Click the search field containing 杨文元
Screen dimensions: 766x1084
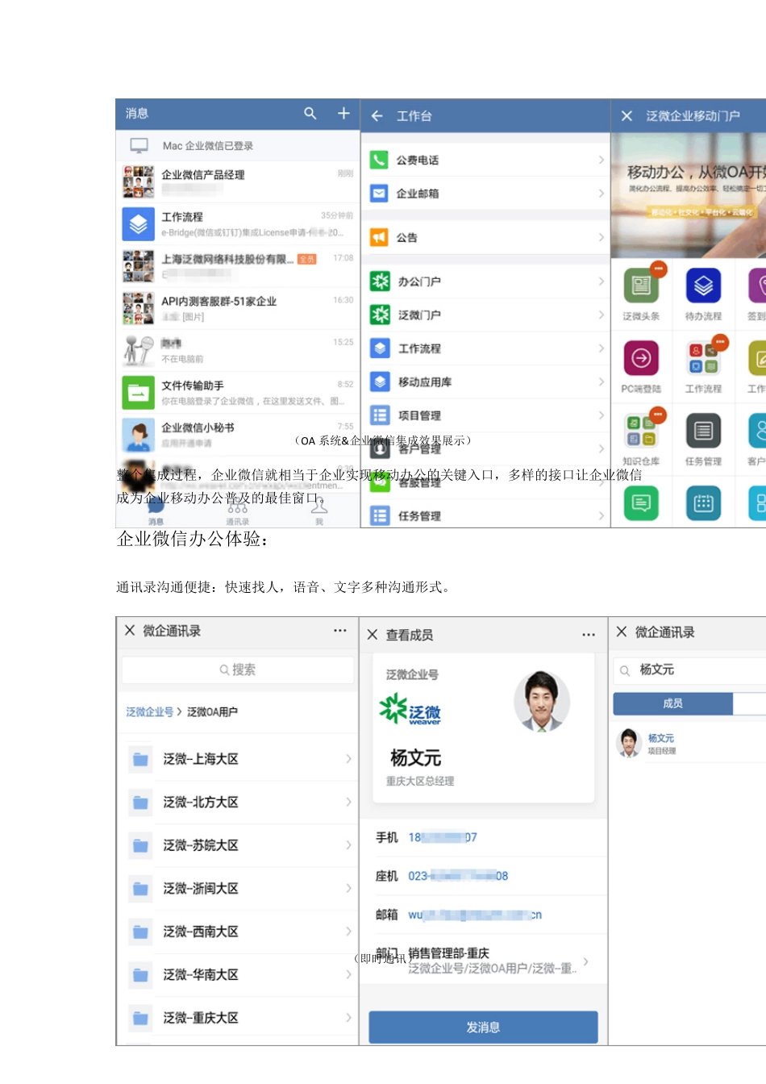[x=690, y=670]
